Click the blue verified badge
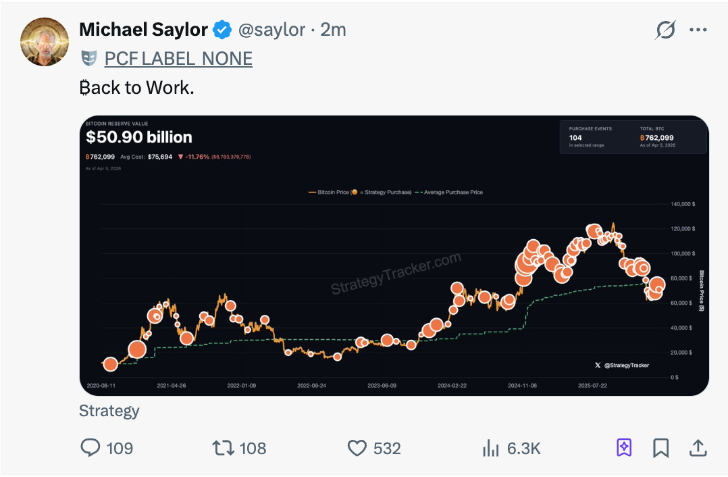The width and height of the screenshot is (728, 477). pyautogui.click(x=222, y=30)
